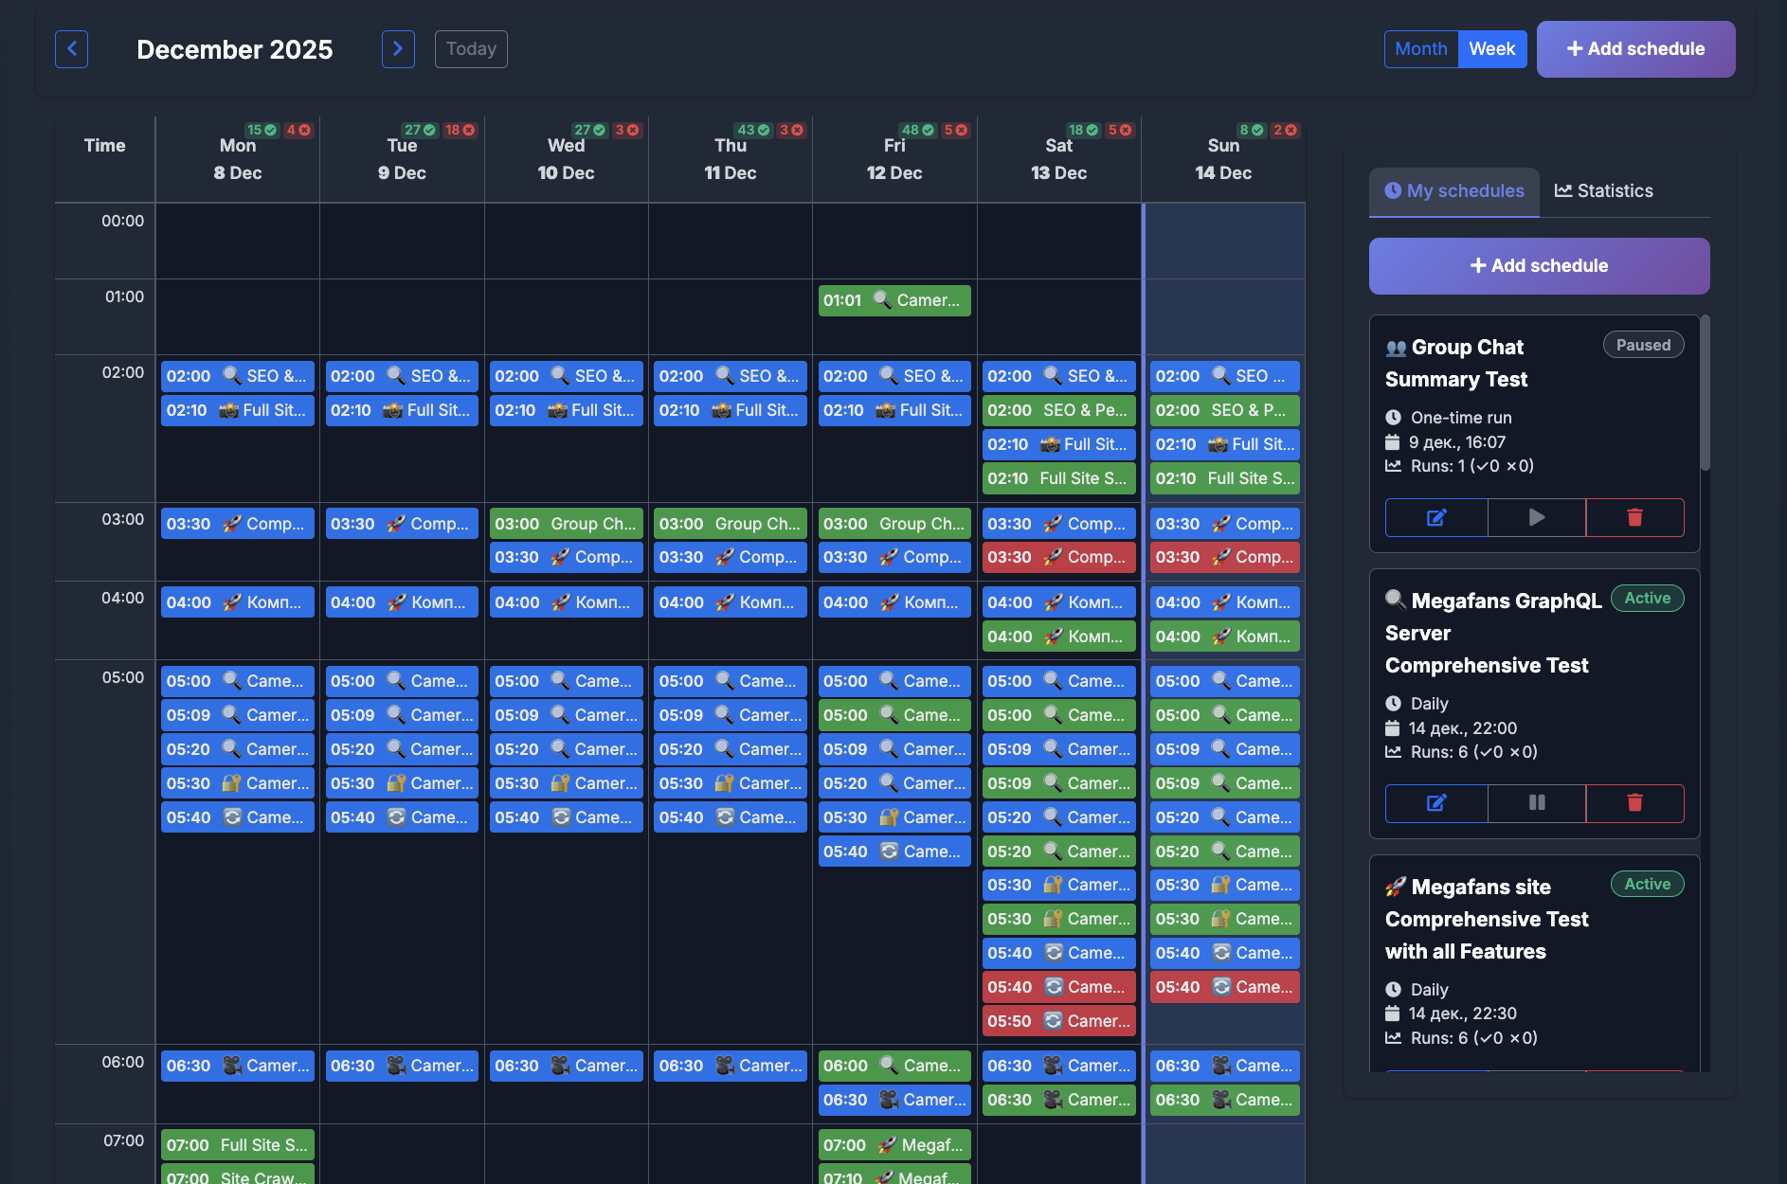Viewport: 1787px width, 1184px height.
Task: Open the My schedules tab
Action: point(1454,190)
